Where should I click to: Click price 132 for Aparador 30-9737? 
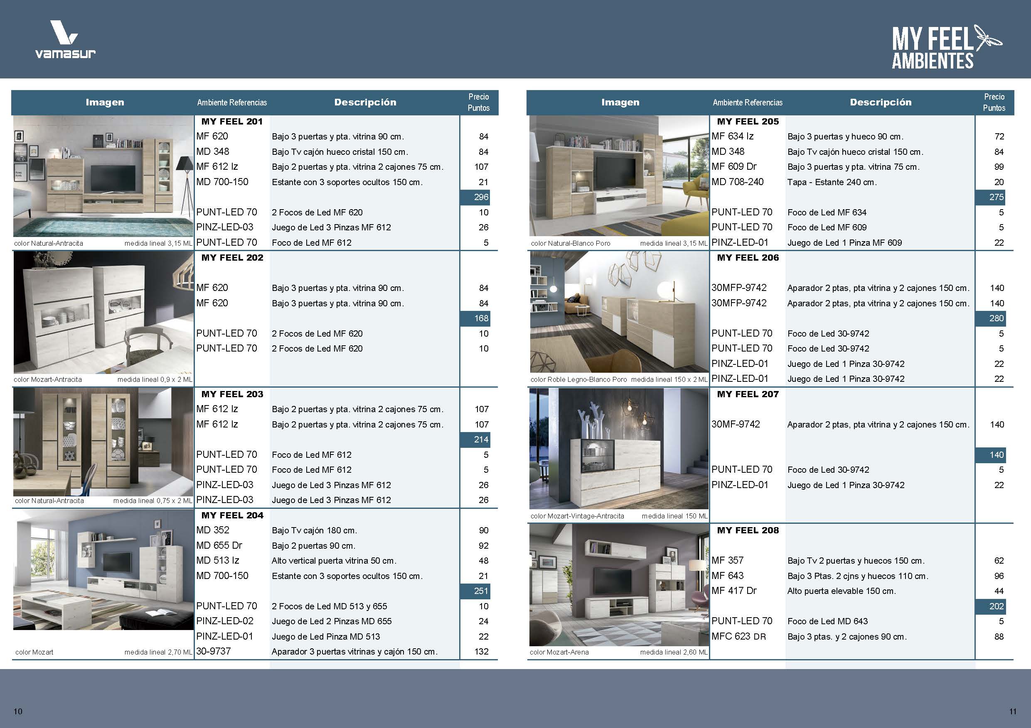coord(481,651)
